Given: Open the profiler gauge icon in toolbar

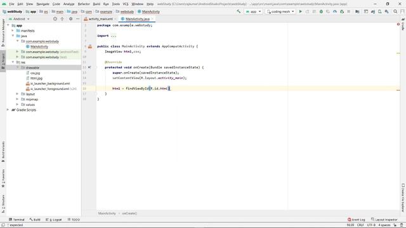Looking at the screenshot, I should [x=335, y=11].
